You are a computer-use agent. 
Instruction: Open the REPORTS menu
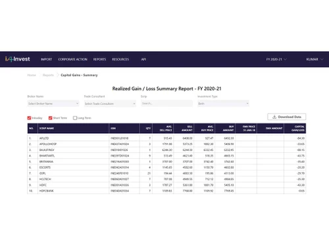tap(99, 59)
